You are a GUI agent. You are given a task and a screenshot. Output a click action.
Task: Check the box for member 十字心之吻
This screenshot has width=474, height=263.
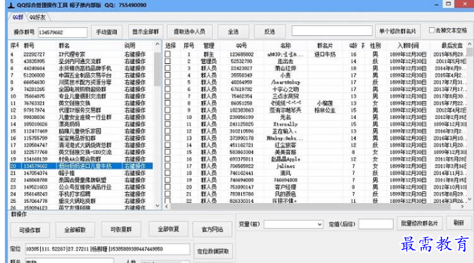[x=168, y=89]
